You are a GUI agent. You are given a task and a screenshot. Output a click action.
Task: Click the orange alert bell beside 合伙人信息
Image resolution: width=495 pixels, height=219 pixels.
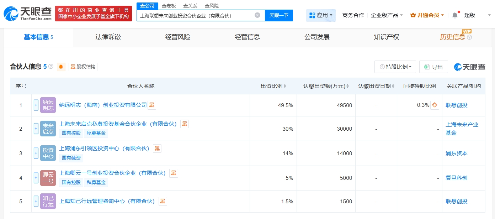(x=61, y=67)
